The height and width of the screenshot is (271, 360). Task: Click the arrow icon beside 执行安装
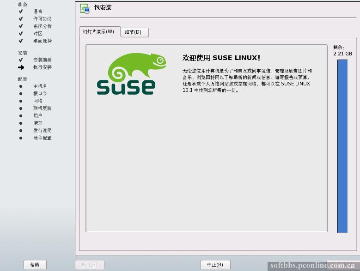point(21,67)
